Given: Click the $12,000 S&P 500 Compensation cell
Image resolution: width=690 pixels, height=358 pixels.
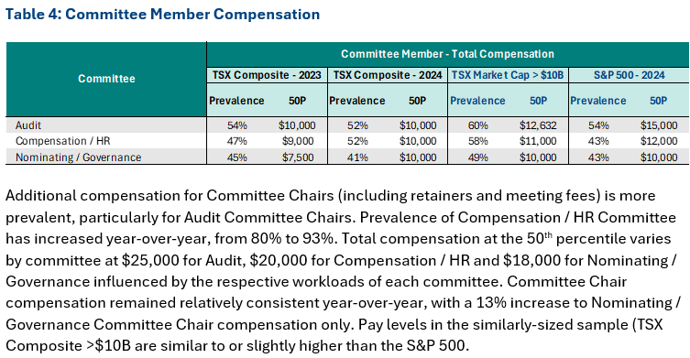Looking at the screenshot, I should (x=659, y=141).
